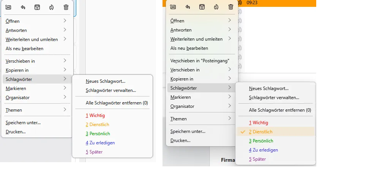This screenshot has height=169, width=369.
Task: Choose Drucken... in right-hand menu
Action: [202, 141]
